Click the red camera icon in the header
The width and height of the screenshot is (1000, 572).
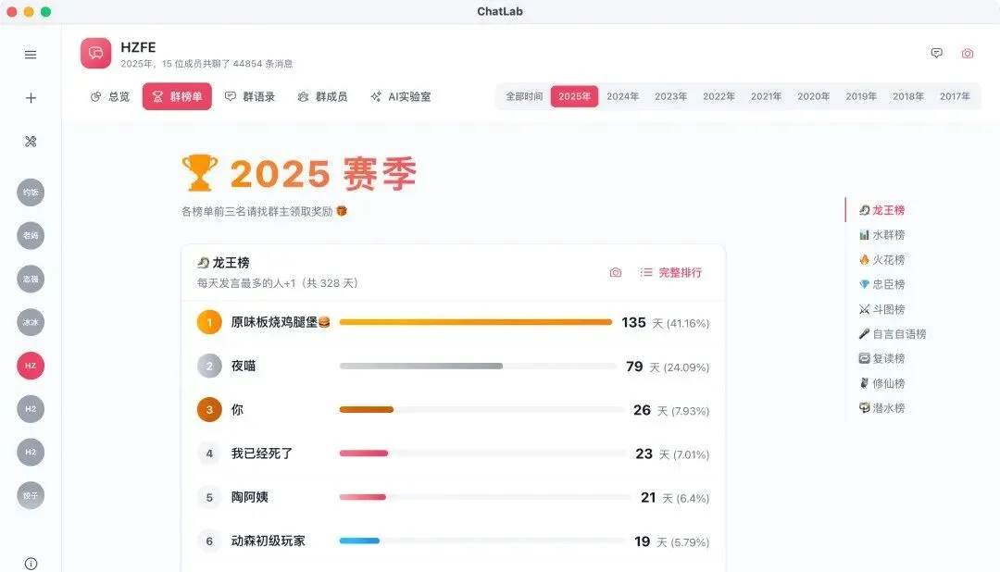tap(968, 54)
